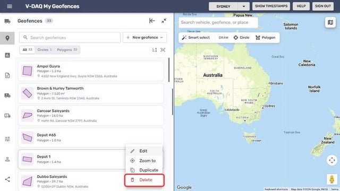Open the New geofence dropdown

point(144,38)
